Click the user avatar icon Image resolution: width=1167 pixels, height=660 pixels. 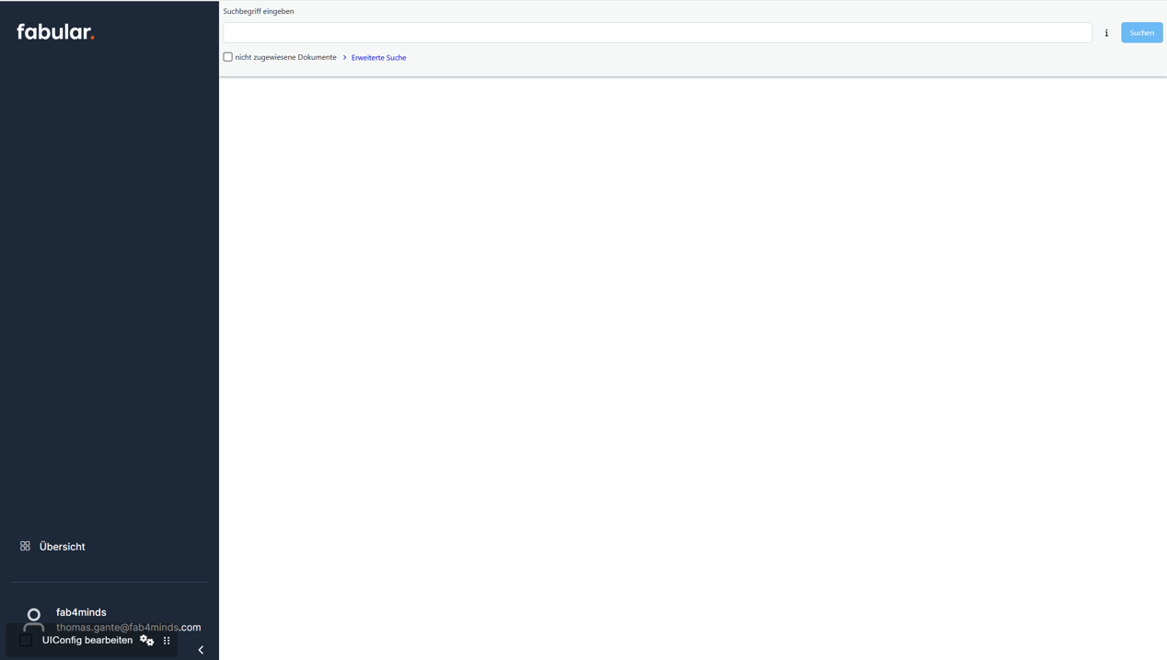click(33, 620)
